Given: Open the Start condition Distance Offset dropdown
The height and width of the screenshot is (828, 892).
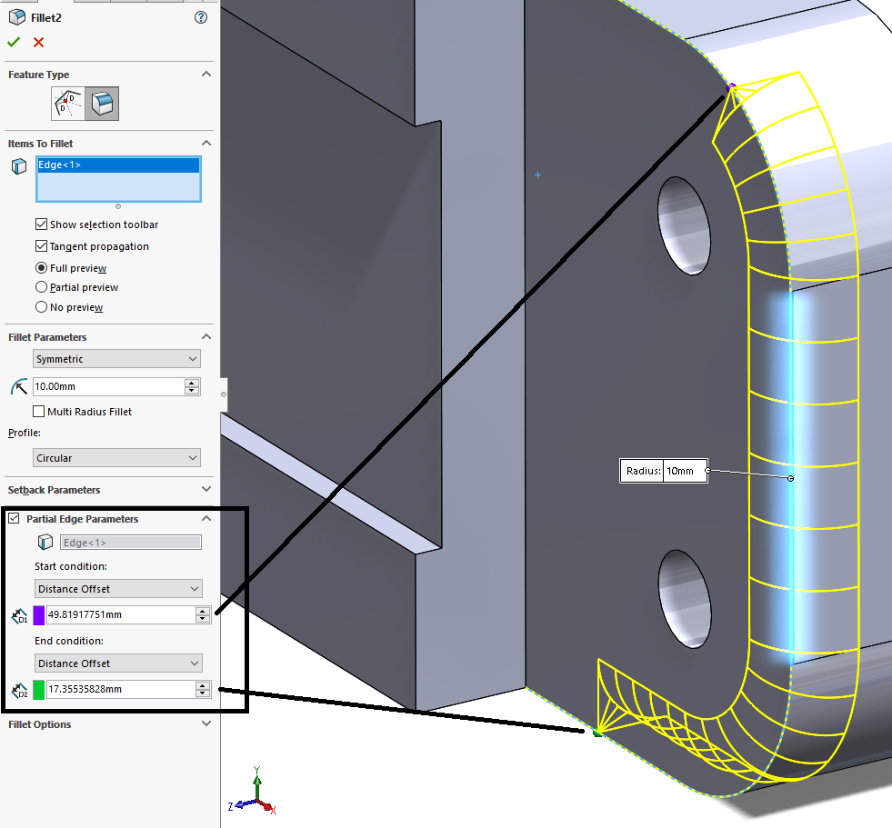Looking at the screenshot, I should pyautogui.click(x=118, y=589).
